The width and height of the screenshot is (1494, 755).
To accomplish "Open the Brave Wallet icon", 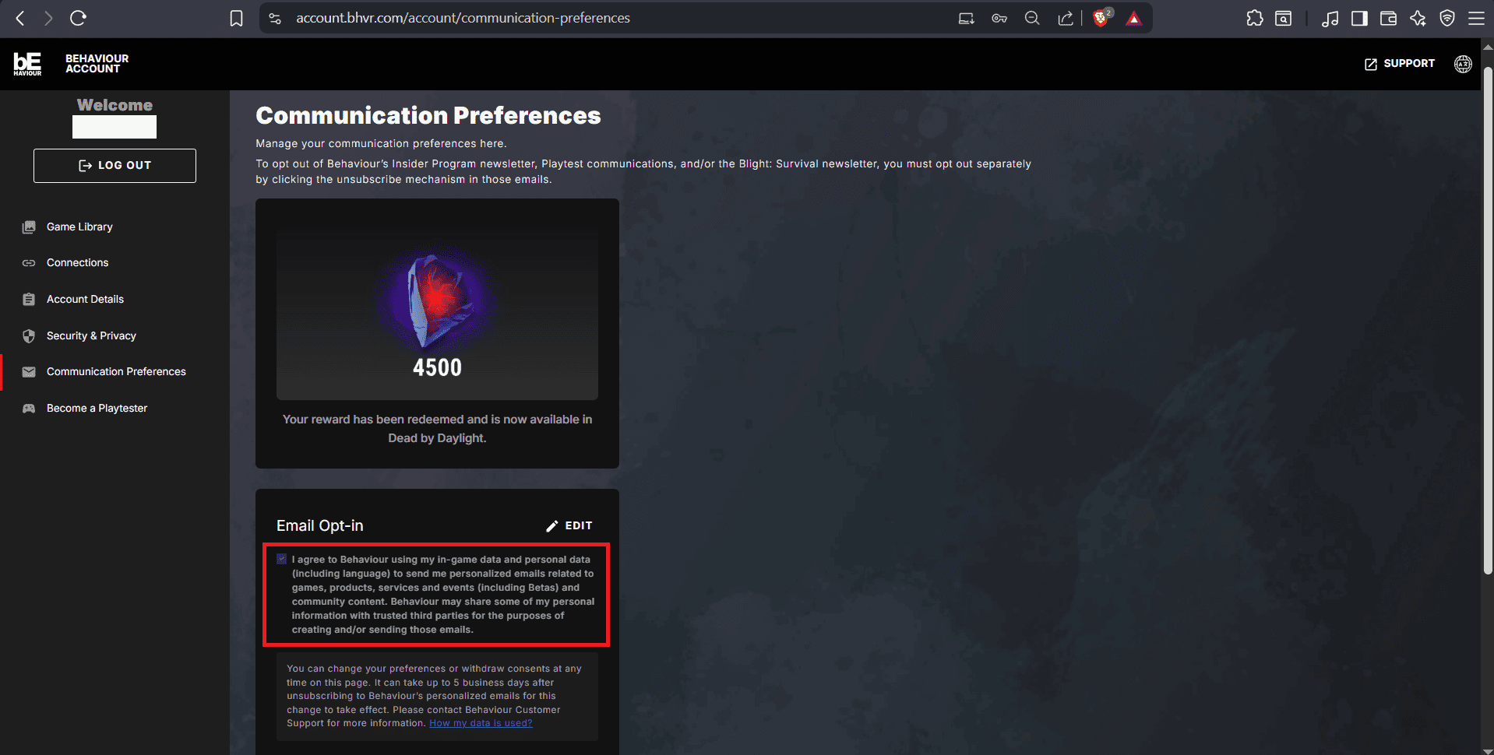I will click(1388, 18).
